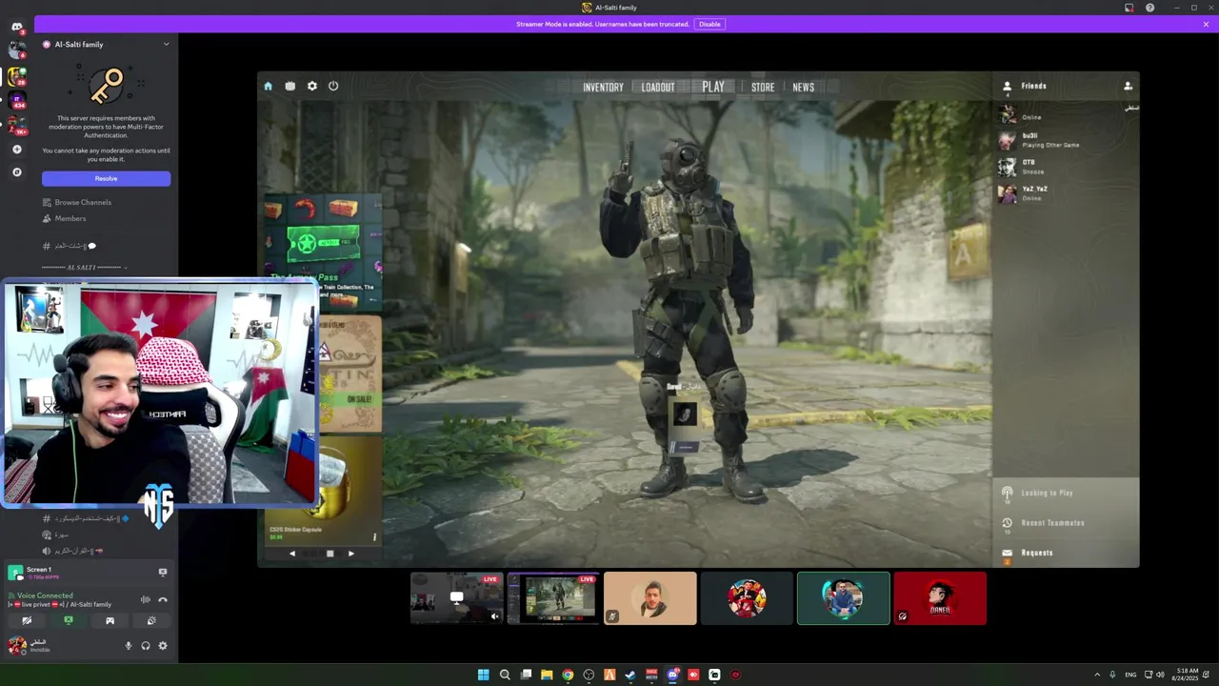The width and height of the screenshot is (1219, 686).
Task: Open Windows taskbar Search
Action: point(505,675)
